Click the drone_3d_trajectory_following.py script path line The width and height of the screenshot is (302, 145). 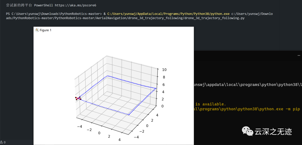125,18
